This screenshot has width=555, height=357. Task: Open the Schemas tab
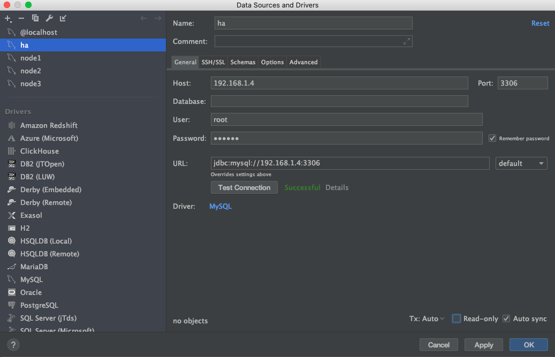(243, 62)
